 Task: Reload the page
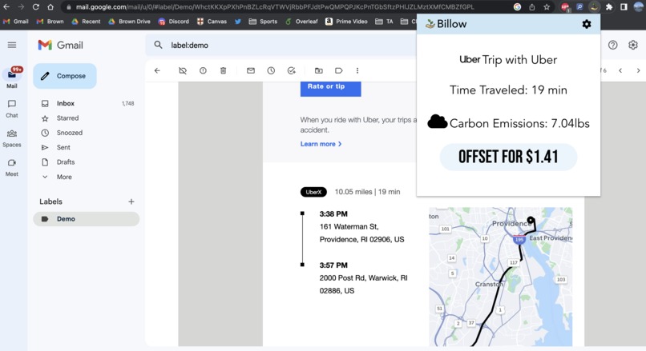(x=36, y=7)
